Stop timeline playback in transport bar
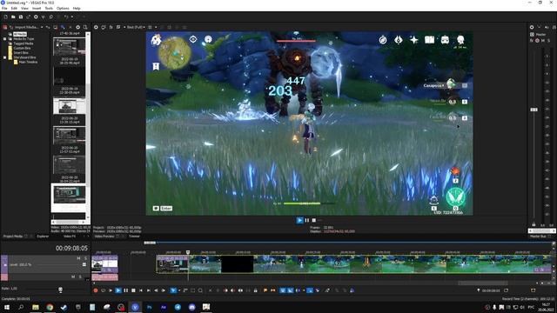 pyautogui.click(x=133, y=290)
